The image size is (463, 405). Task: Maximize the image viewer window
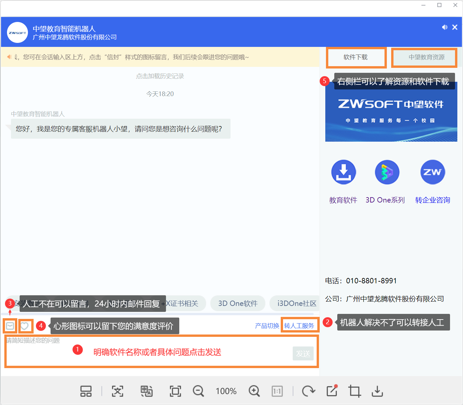(439, 5)
